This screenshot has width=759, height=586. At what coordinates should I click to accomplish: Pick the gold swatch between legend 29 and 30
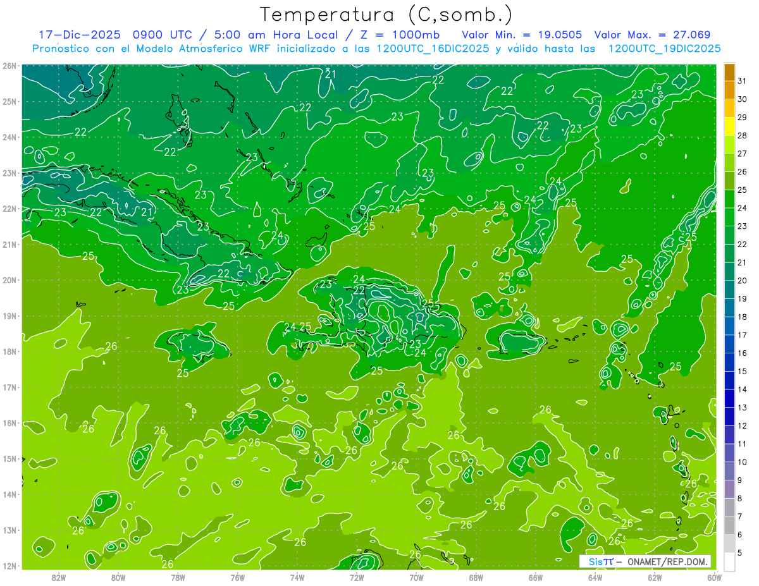729,108
